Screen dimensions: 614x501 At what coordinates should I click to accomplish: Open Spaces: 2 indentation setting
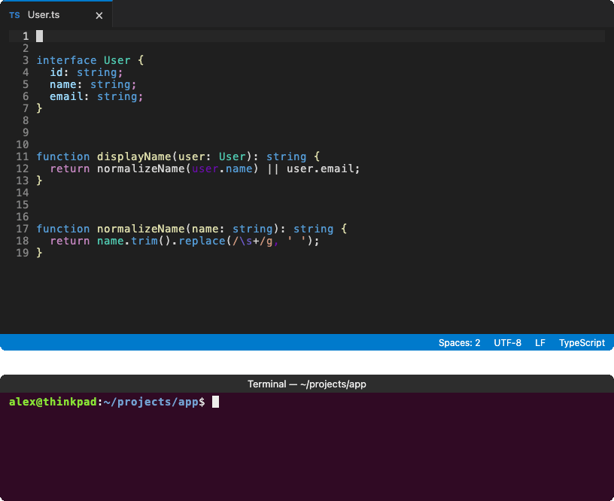459,343
